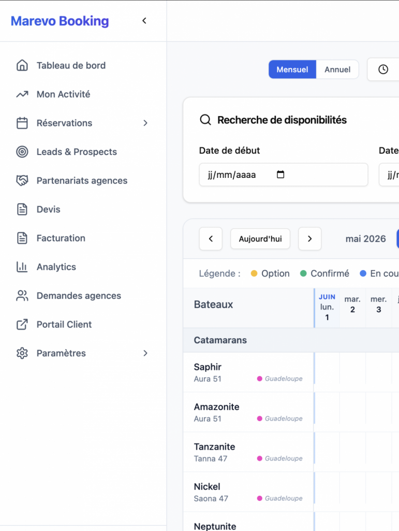
Task: Click the Partenariats agences handshake icon
Action: (22, 180)
